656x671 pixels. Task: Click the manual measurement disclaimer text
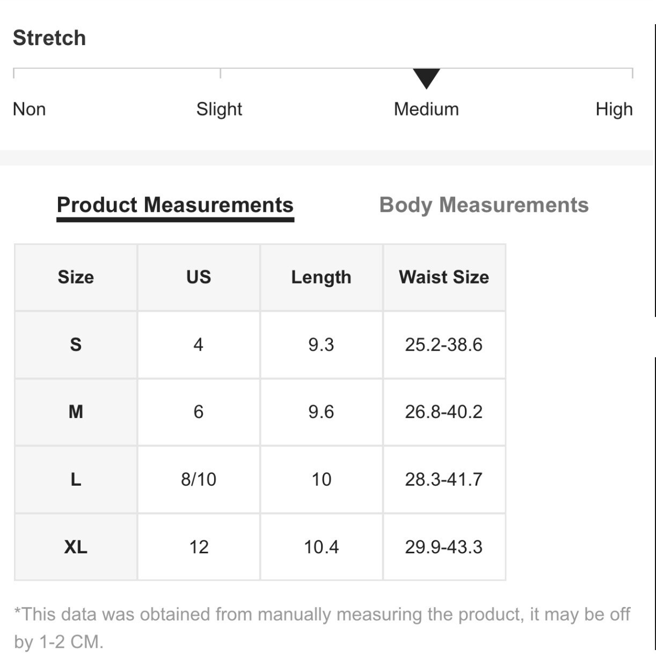[x=322, y=628]
